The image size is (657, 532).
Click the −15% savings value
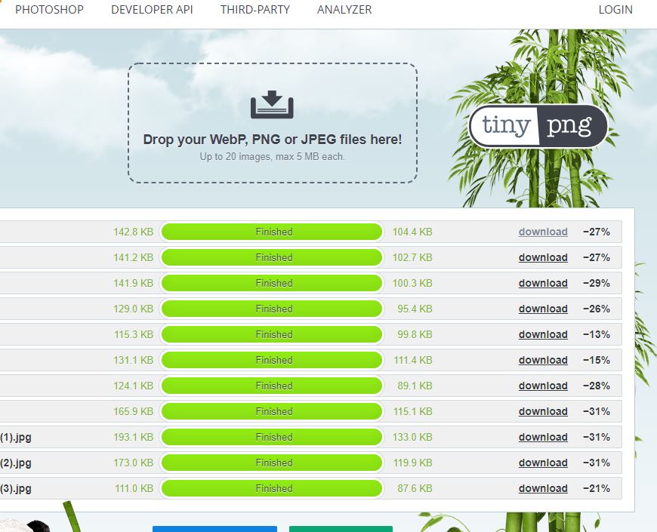(597, 360)
